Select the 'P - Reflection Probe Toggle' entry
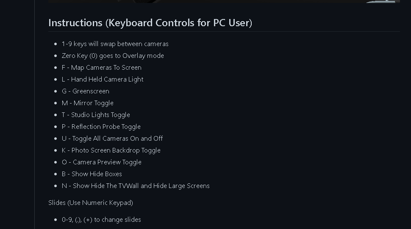Viewport: 411px width, 229px height. click(101, 127)
